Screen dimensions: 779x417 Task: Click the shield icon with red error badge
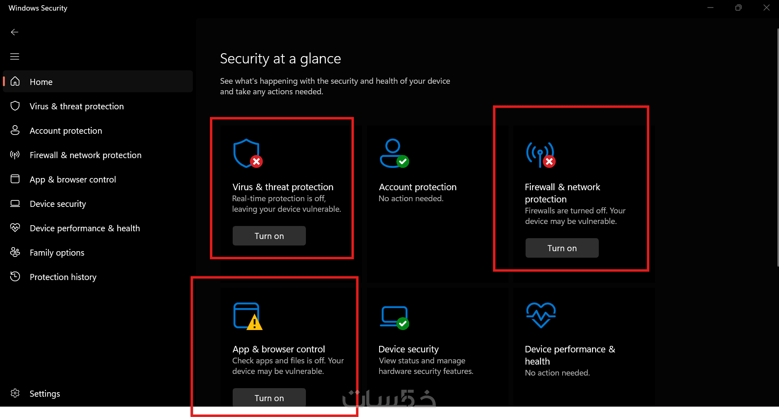tap(247, 154)
